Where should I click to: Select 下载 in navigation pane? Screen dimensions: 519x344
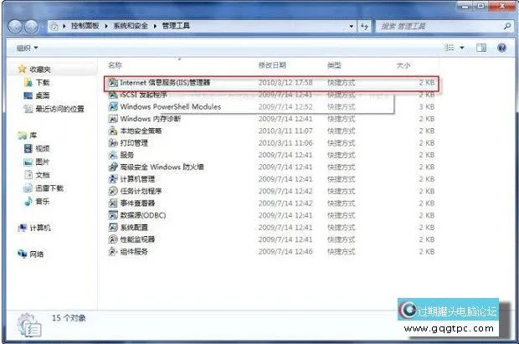pos(43,82)
